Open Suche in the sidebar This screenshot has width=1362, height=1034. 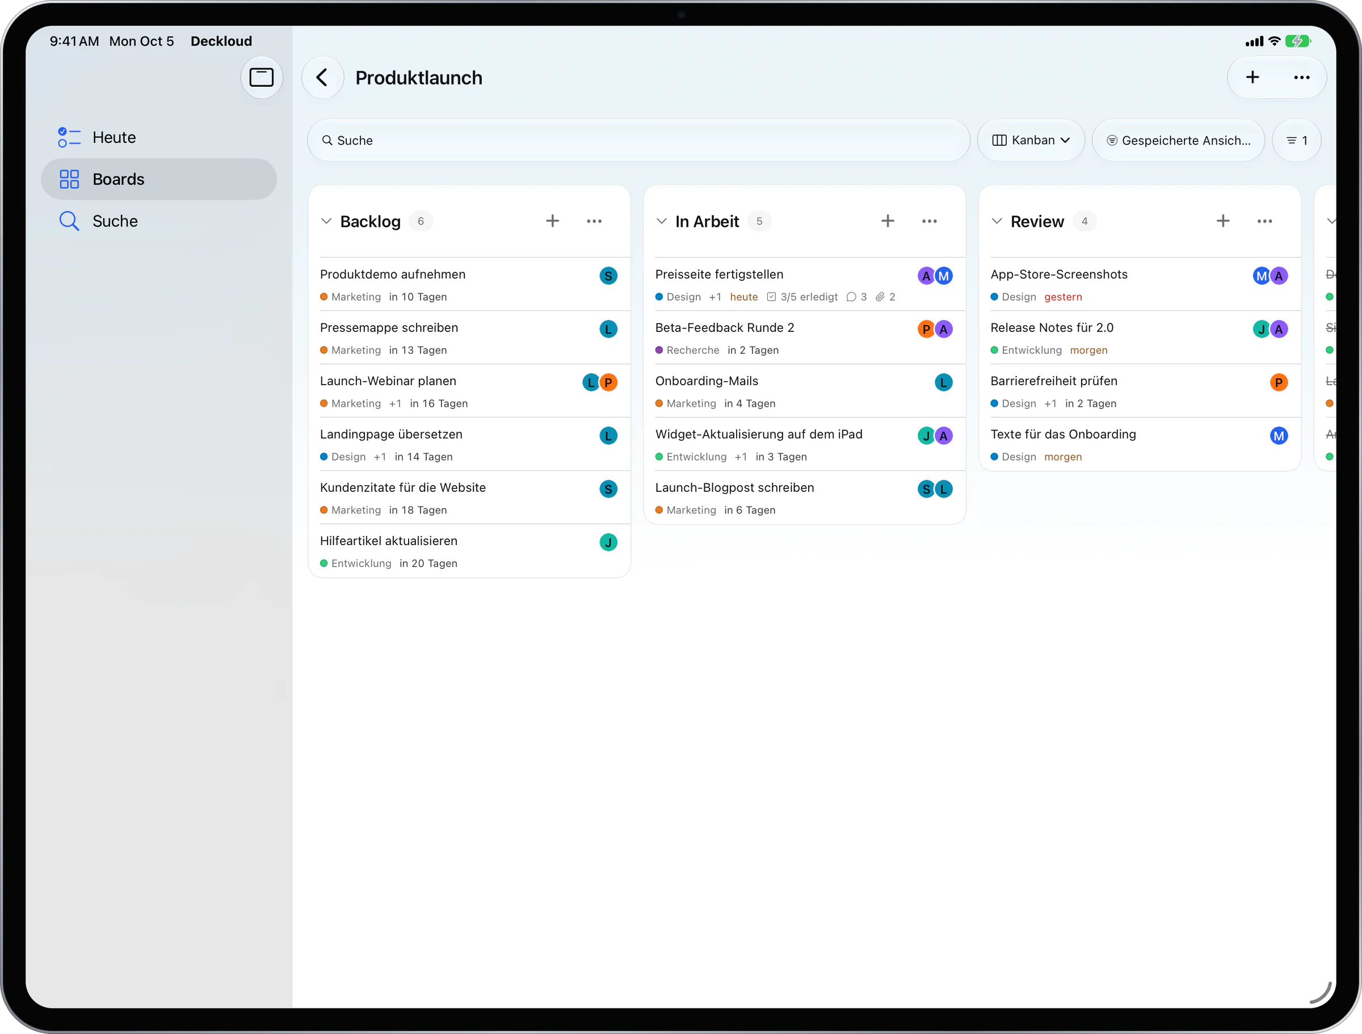coord(159,221)
